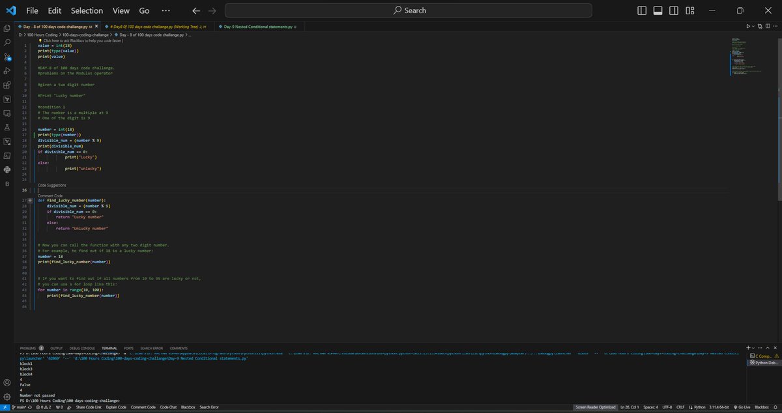Screen dimensions: 782x413
Task: Toggle the primary side bar layout
Action: 642,10
